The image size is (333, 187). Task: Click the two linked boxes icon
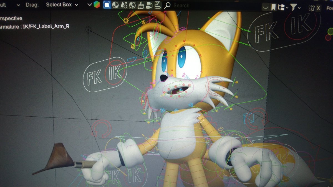pos(149,5)
